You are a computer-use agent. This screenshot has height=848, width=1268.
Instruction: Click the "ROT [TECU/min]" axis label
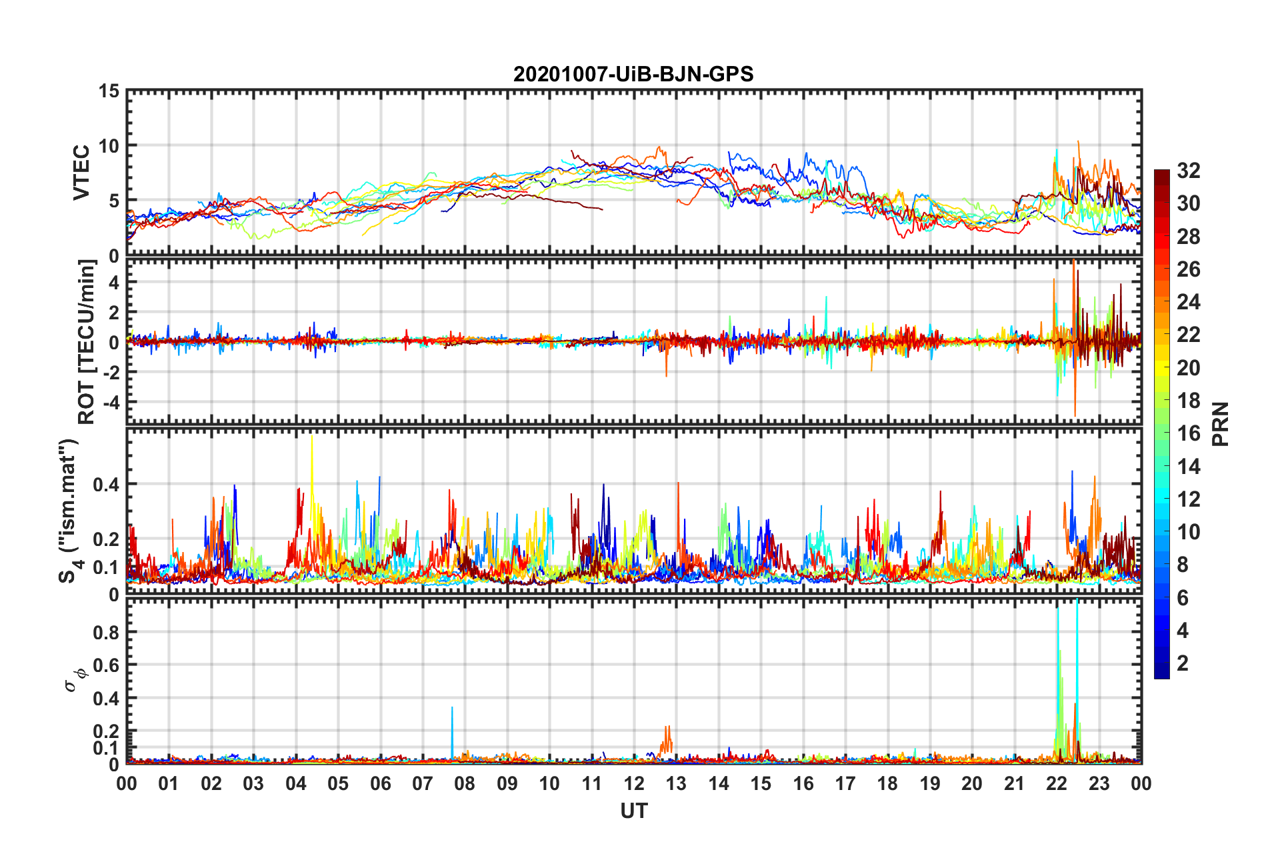[87, 342]
